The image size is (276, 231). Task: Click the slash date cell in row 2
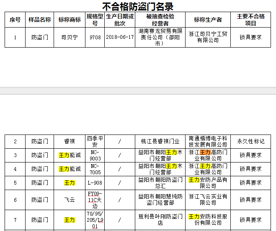coord(120,142)
